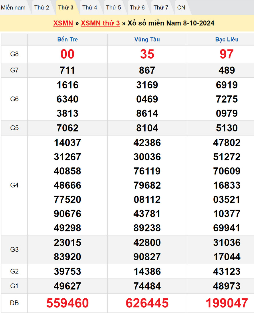Select Vũng Tàu special prize 626445

[147, 303]
